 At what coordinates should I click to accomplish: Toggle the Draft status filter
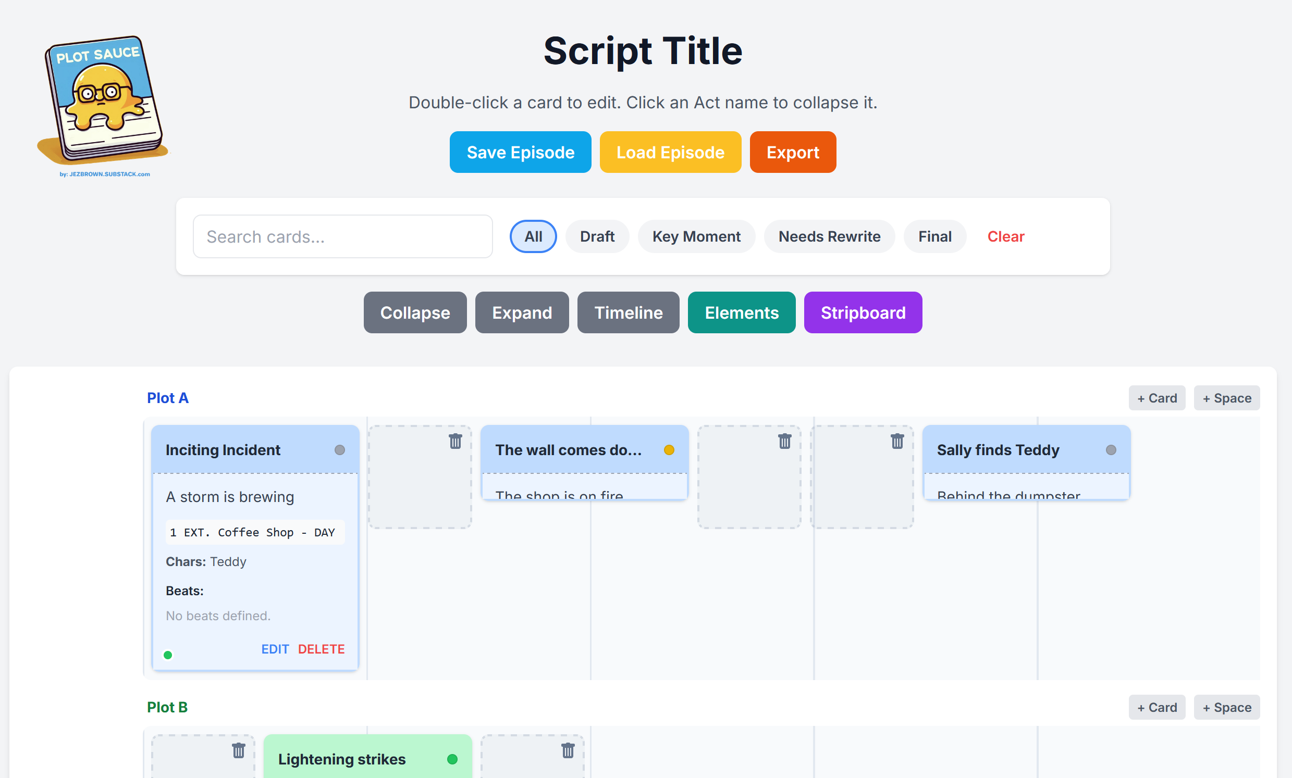597,236
